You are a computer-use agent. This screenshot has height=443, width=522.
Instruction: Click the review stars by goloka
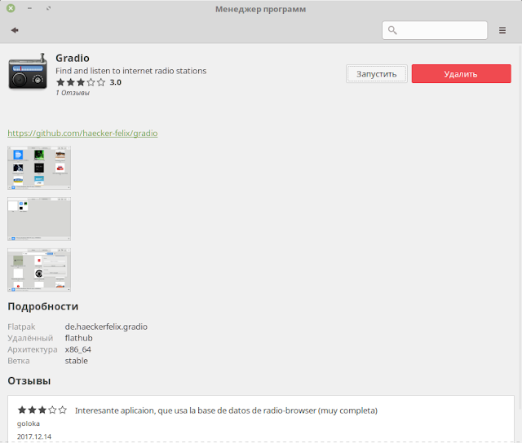click(42, 410)
